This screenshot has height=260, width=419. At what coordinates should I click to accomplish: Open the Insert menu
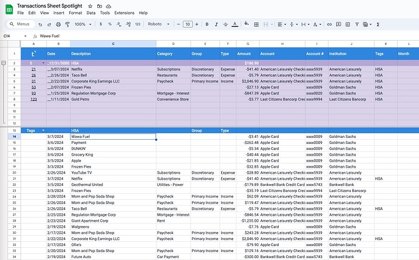click(58, 13)
